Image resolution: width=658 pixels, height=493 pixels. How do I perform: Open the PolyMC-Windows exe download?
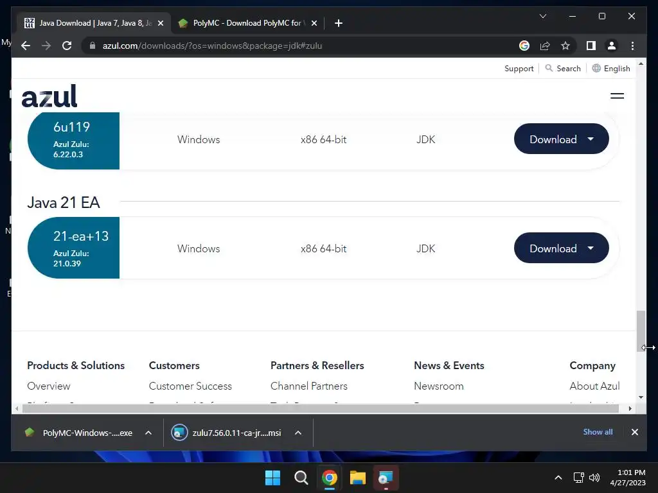click(79, 433)
